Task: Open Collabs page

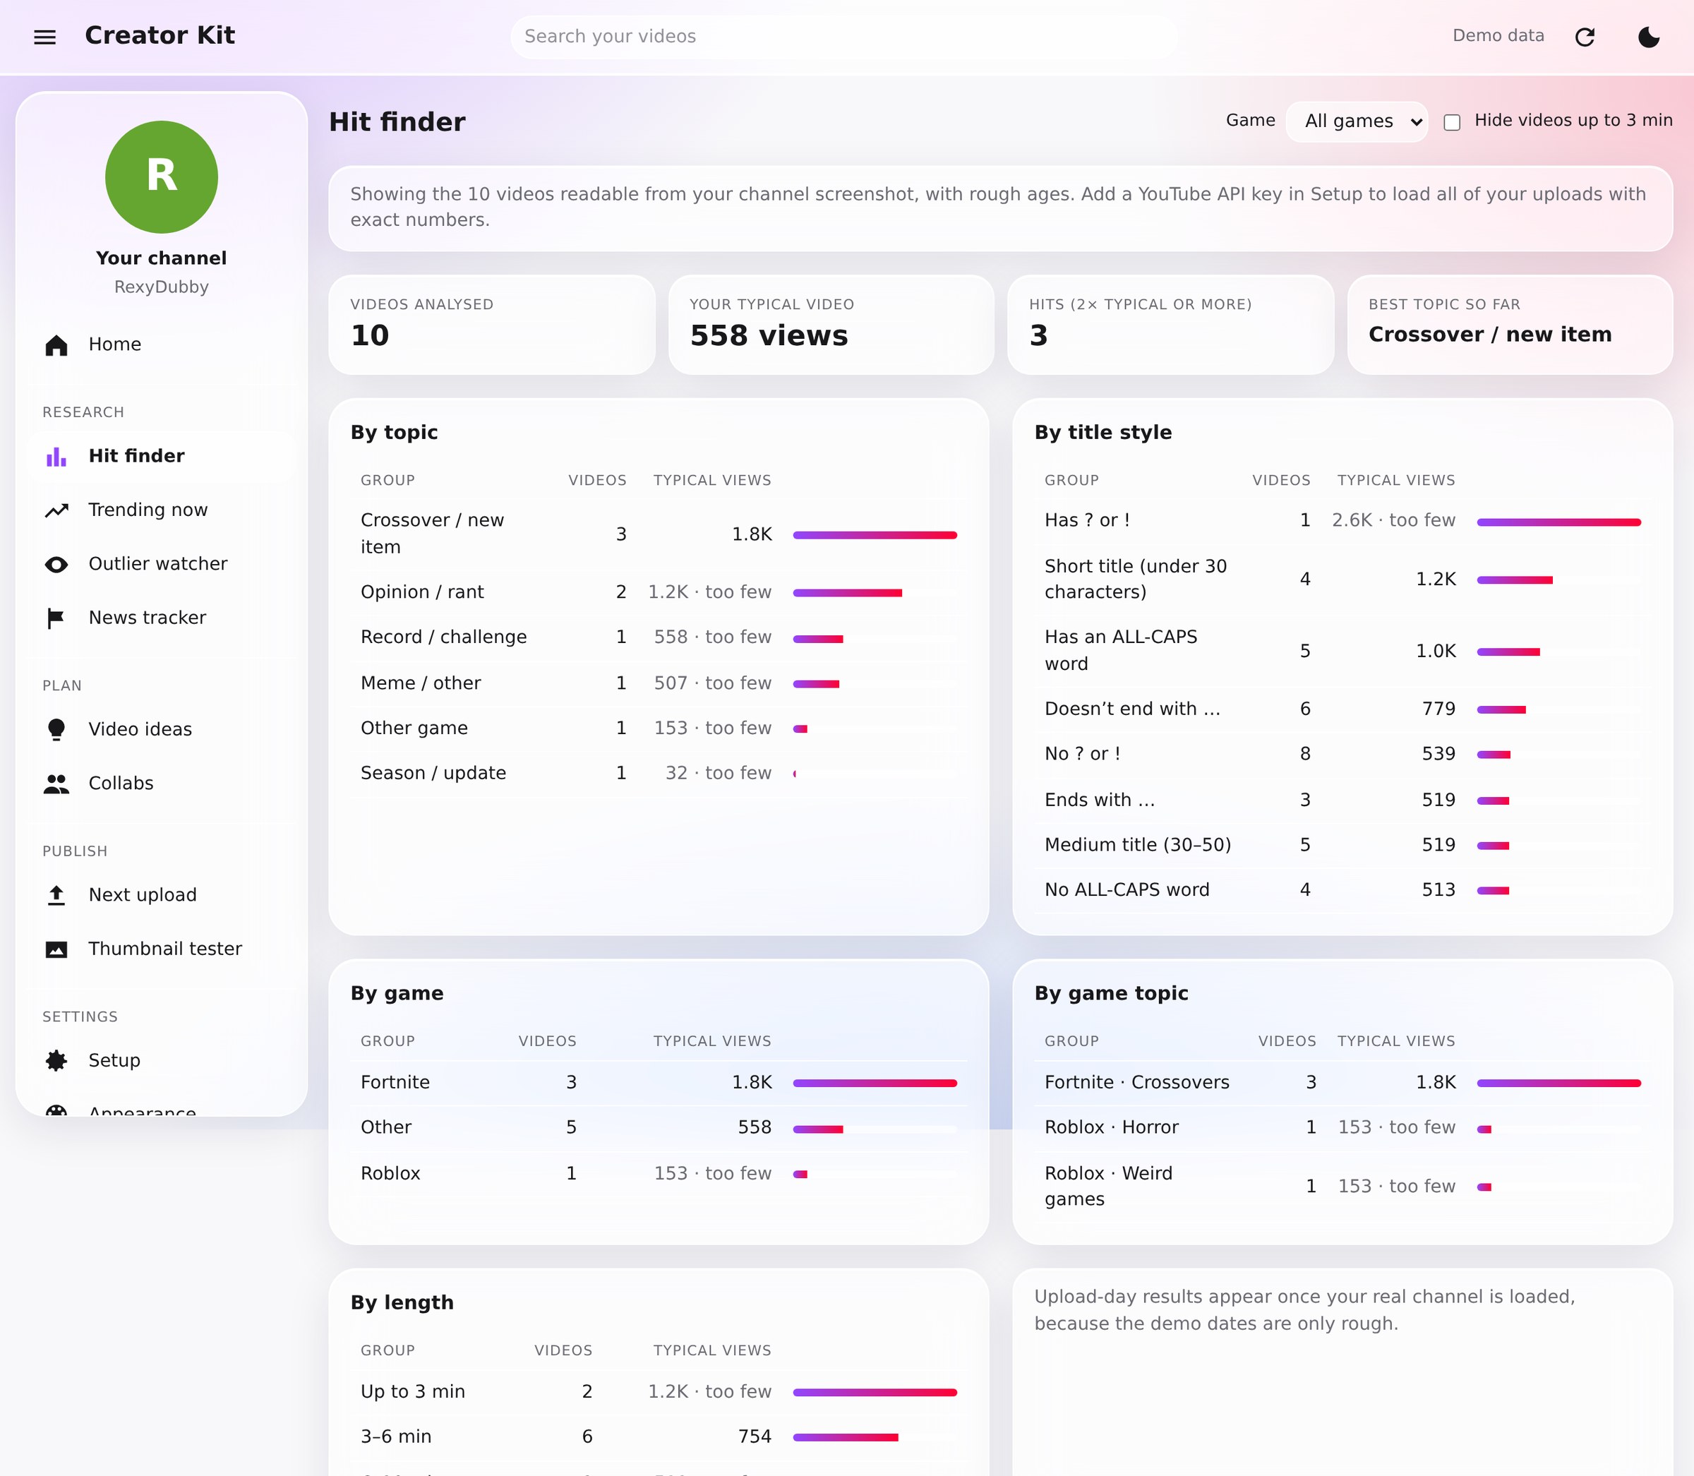Action: click(x=162, y=783)
